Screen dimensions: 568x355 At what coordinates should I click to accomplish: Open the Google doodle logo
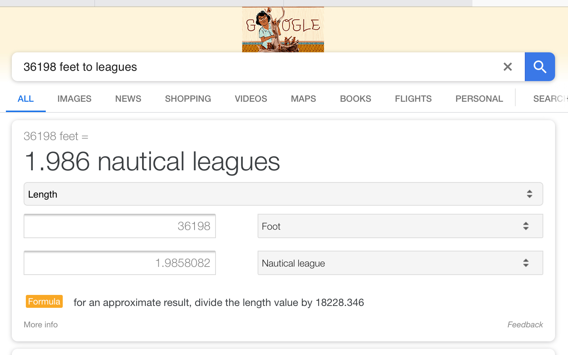tap(283, 29)
